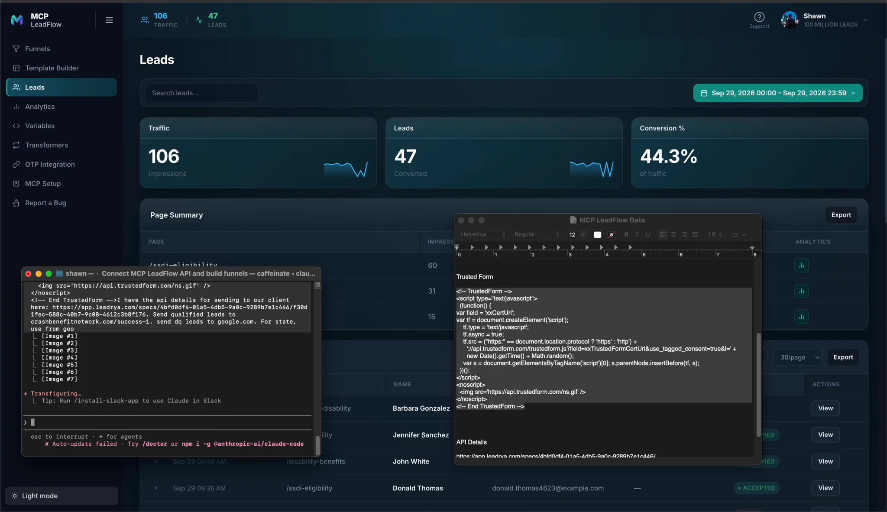887x512 pixels.
Task: Open the date range picker dropdown
Action: (x=778, y=93)
